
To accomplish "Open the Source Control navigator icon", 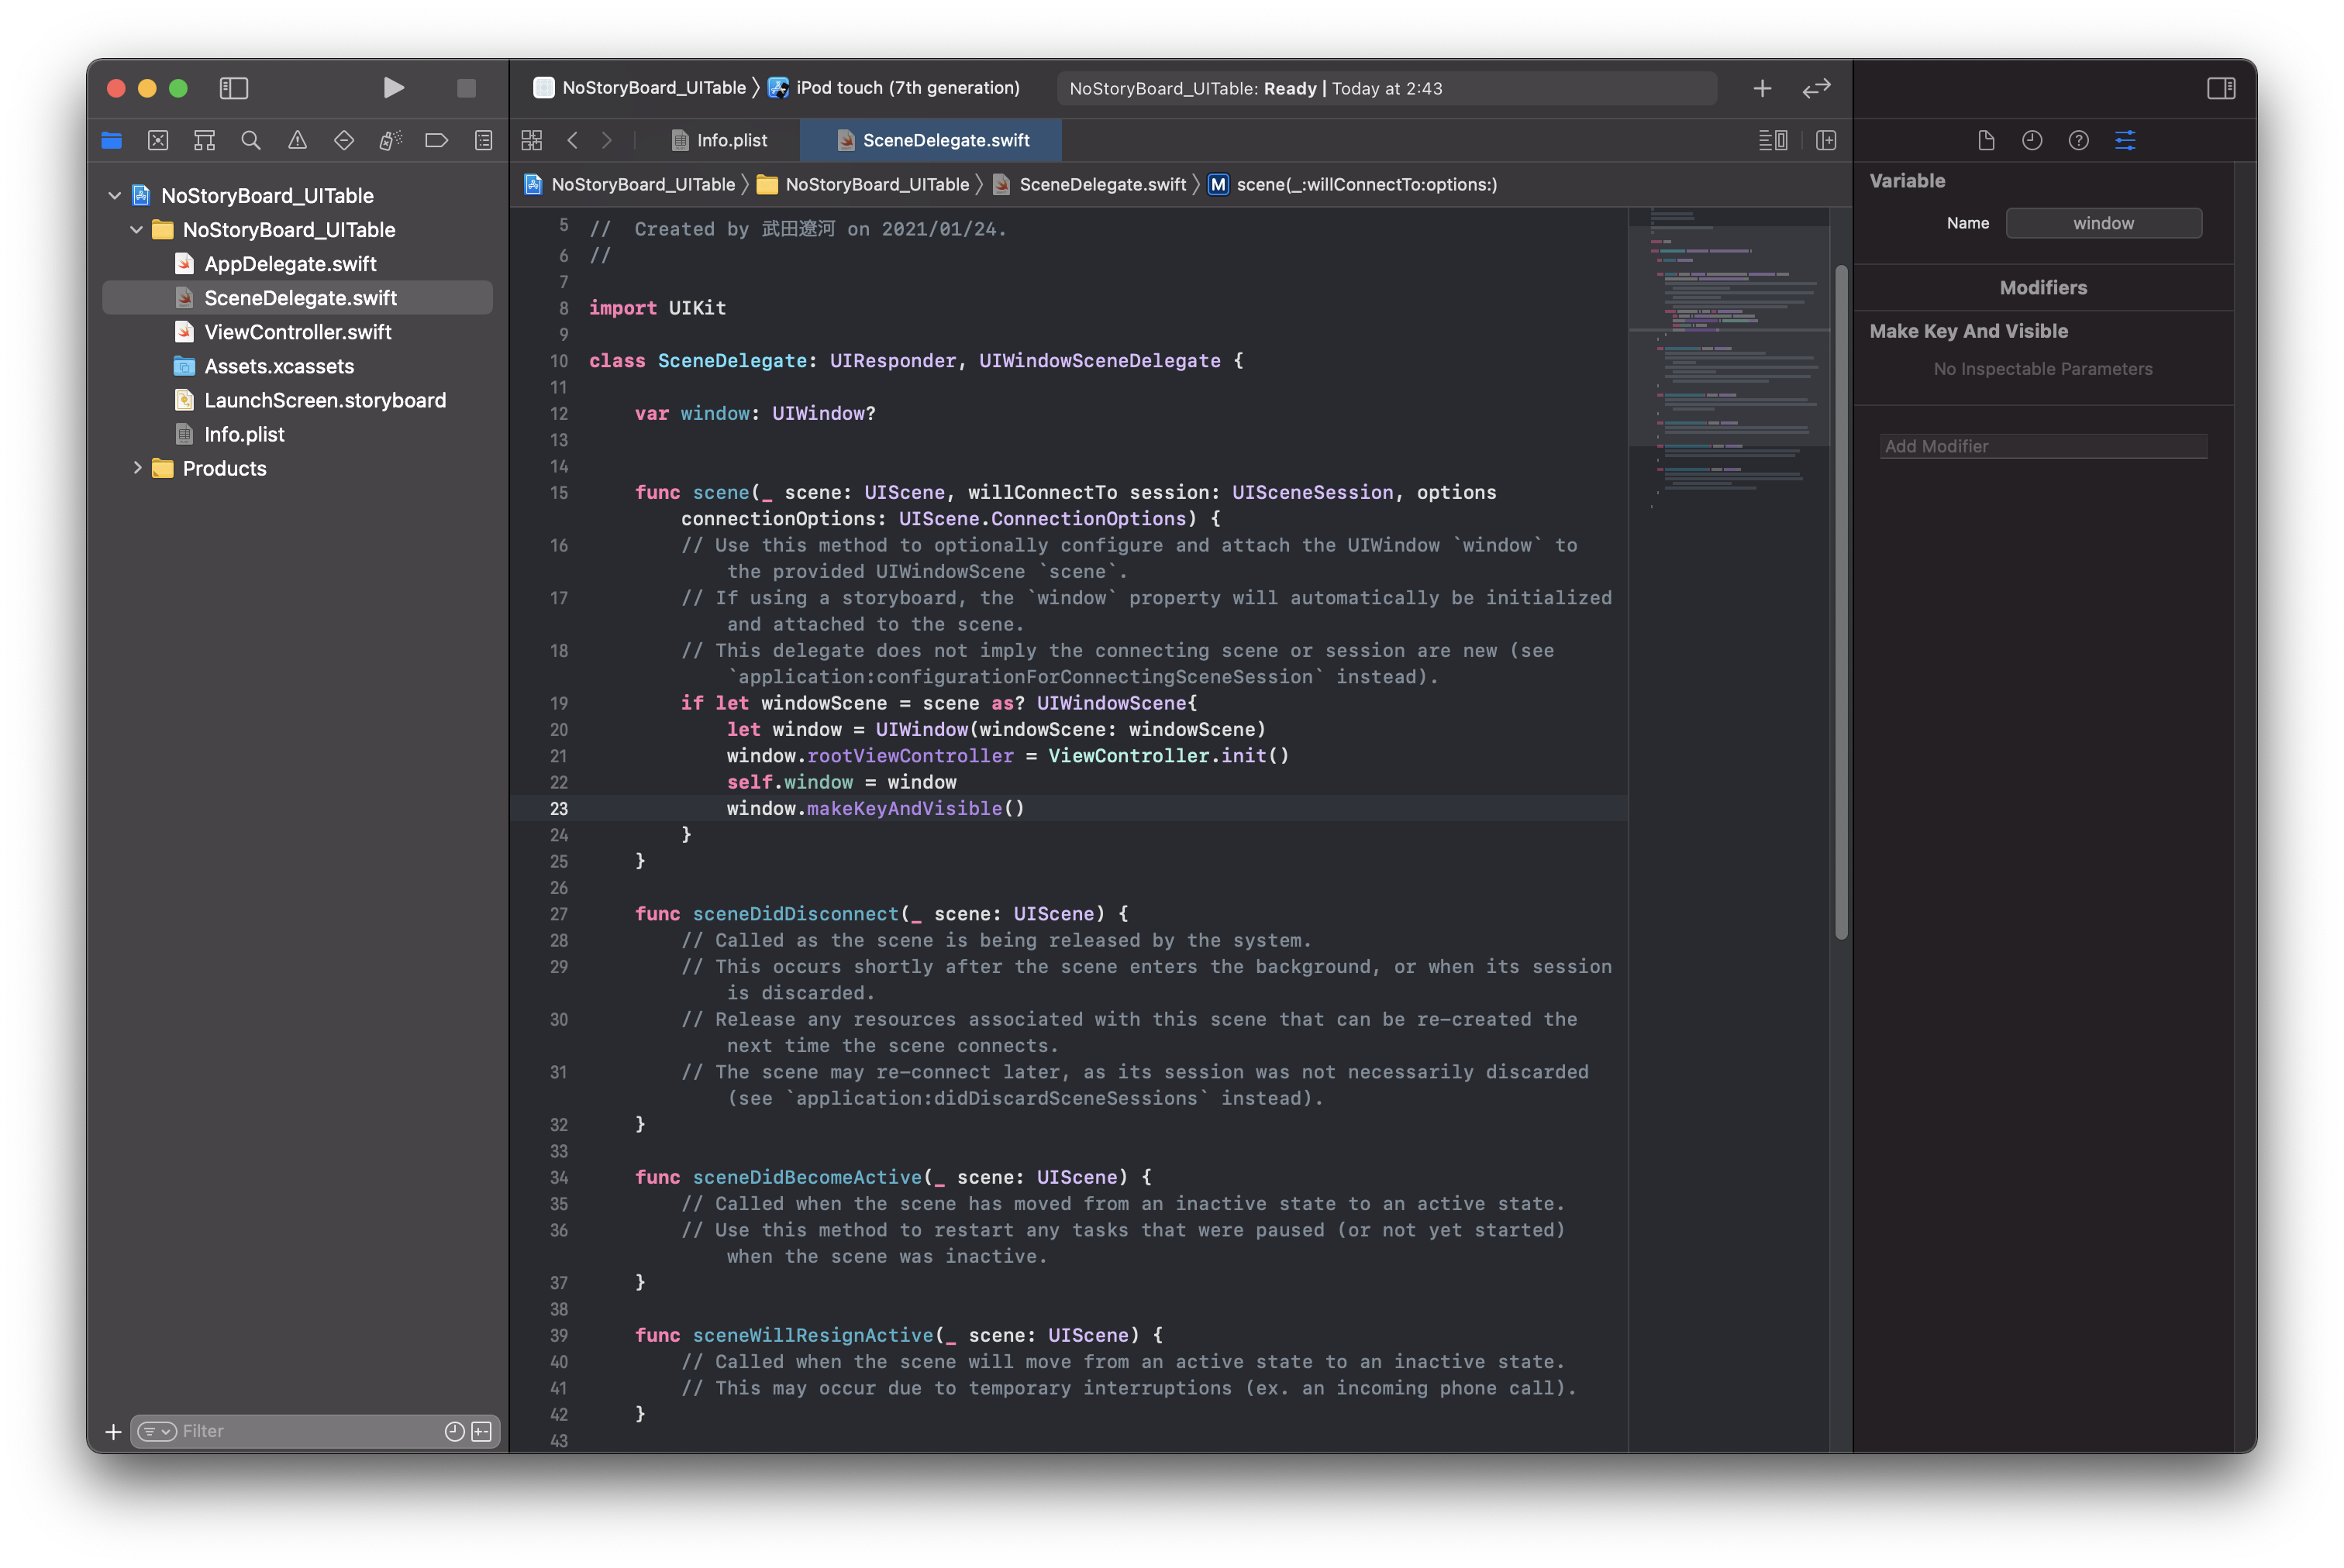I will pos(158,140).
